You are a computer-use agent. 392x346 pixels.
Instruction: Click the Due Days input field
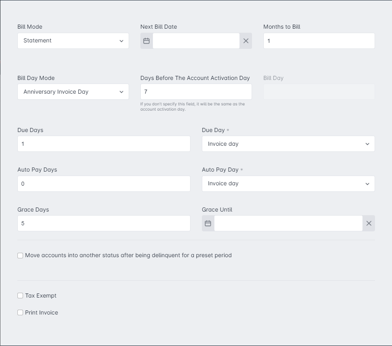(104, 144)
